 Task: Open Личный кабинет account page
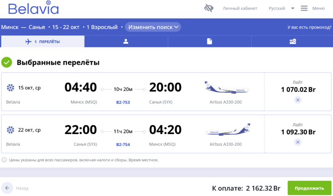coord(240,8)
